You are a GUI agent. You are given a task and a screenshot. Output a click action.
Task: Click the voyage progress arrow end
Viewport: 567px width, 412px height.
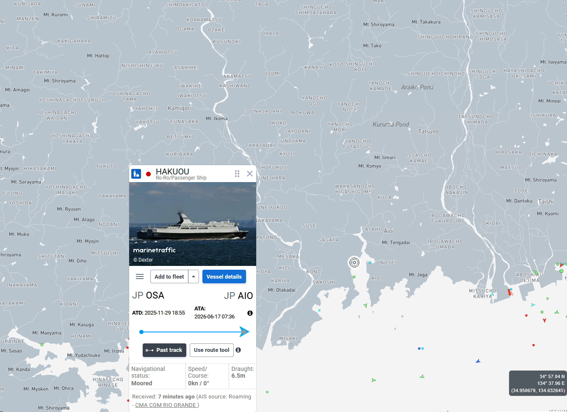tap(244, 332)
